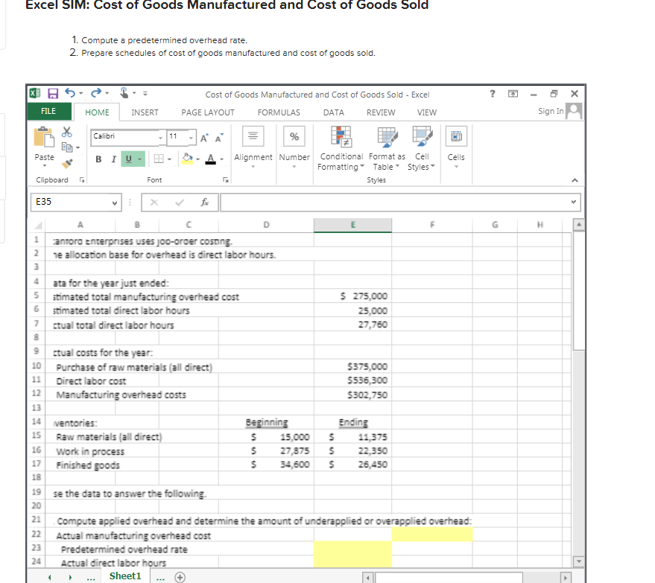655x583 pixels.
Task: Select the Sheet1 worksheet tab
Action: pos(125,576)
